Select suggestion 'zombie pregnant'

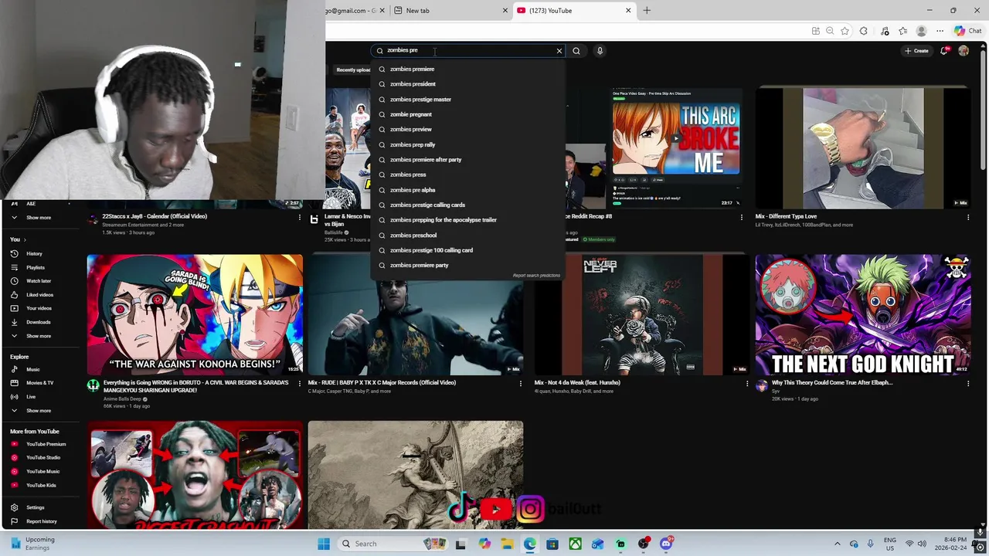pyautogui.click(x=467, y=114)
